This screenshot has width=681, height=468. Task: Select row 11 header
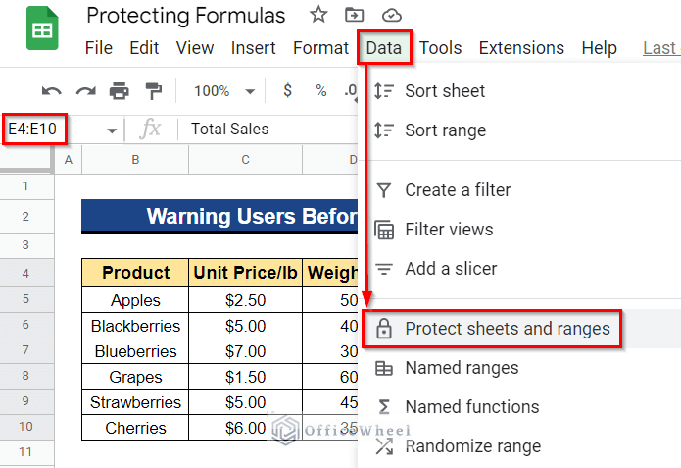click(26, 452)
